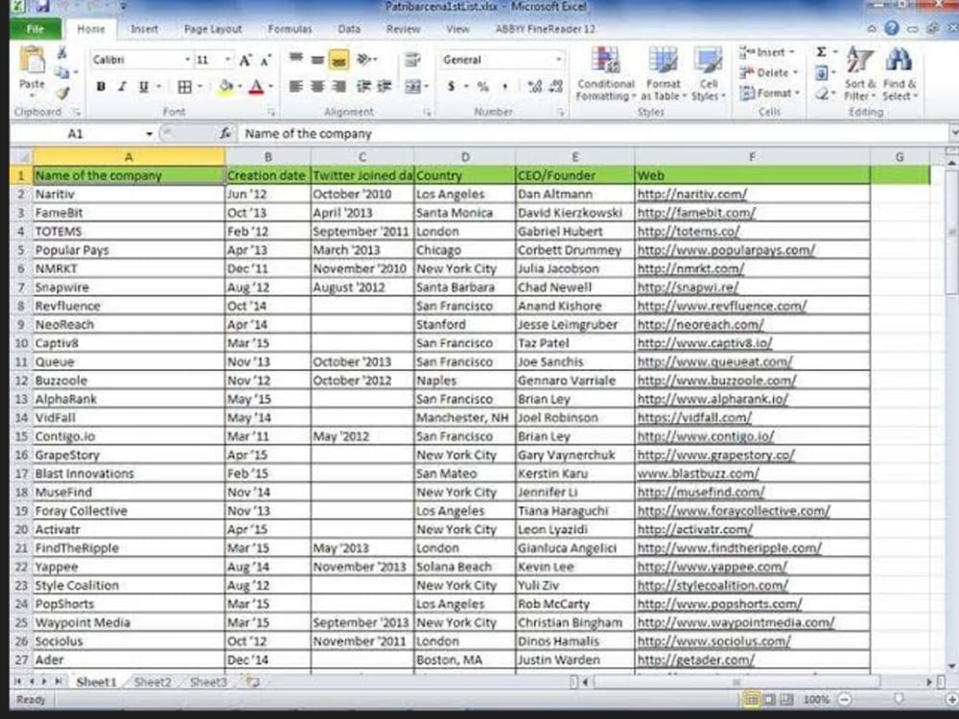The image size is (959, 719).
Task: Open the File tab
Action: [x=35, y=29]
